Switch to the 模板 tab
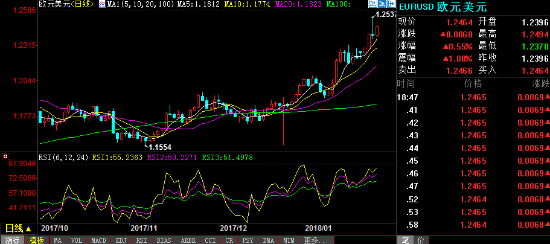Viewport: 550px width, 244px height. coord(36,240)
